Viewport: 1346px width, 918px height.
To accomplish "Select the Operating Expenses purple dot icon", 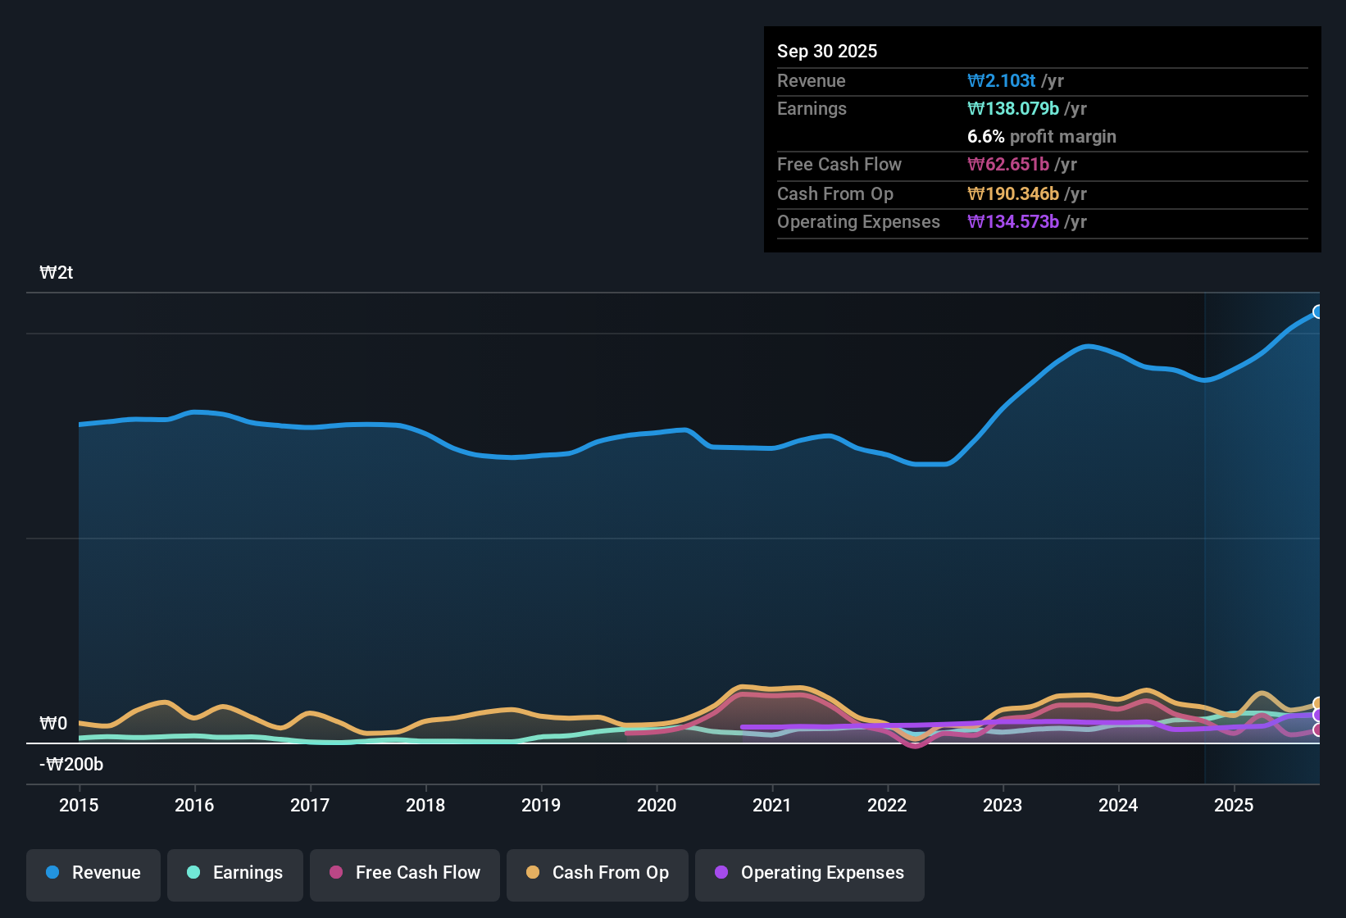I will click(x=721, y=873).
